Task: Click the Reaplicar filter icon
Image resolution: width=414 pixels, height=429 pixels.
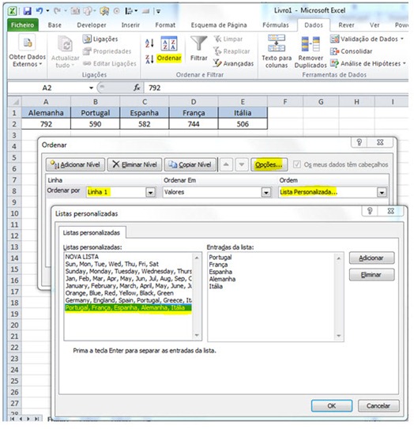Action: (217, 51)
